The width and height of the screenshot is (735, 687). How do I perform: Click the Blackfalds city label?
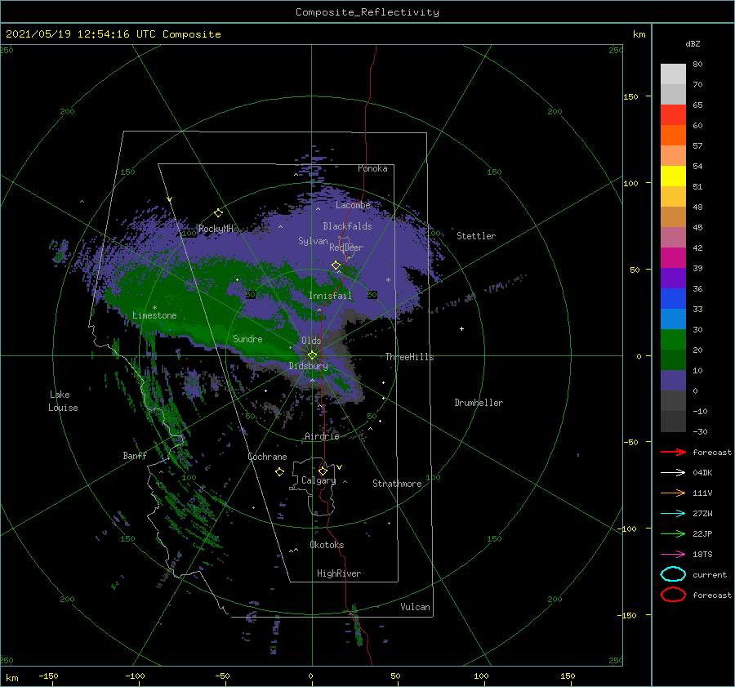coord(347,226)
